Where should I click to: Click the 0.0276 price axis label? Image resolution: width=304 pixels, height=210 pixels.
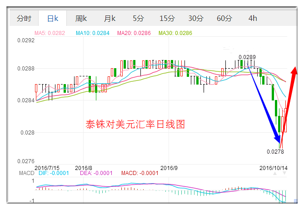[26, 161]
